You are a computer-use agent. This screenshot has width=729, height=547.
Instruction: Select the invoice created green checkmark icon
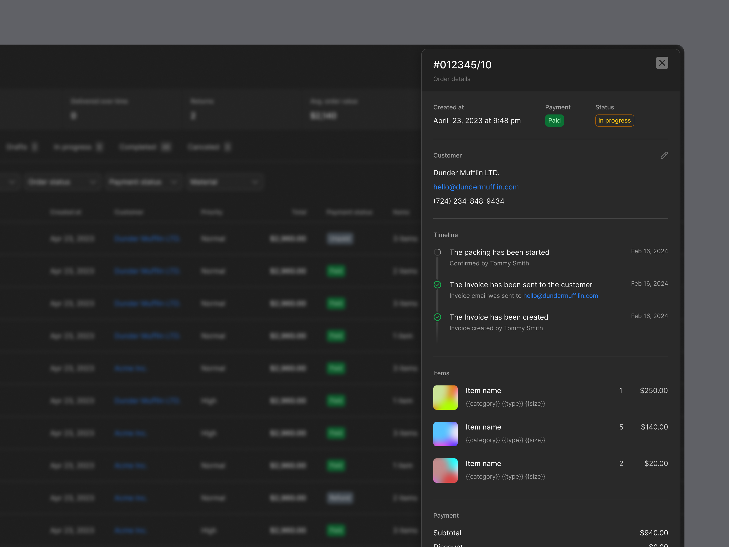[x=437, y=317]
